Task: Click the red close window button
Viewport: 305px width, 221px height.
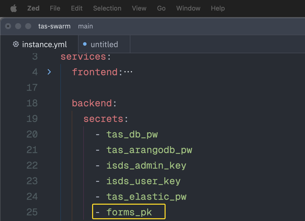Action: tap(8, 26)
